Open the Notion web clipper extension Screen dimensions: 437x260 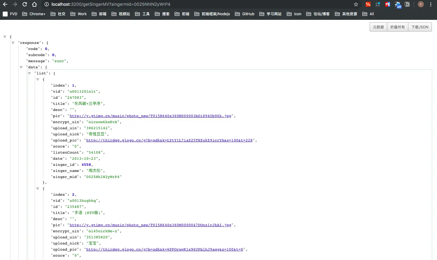click(407, 4)
